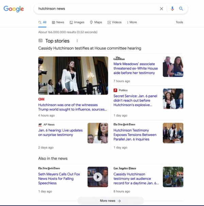
Task: Click inside the hutchinson news search field
Action: point(95,9)
